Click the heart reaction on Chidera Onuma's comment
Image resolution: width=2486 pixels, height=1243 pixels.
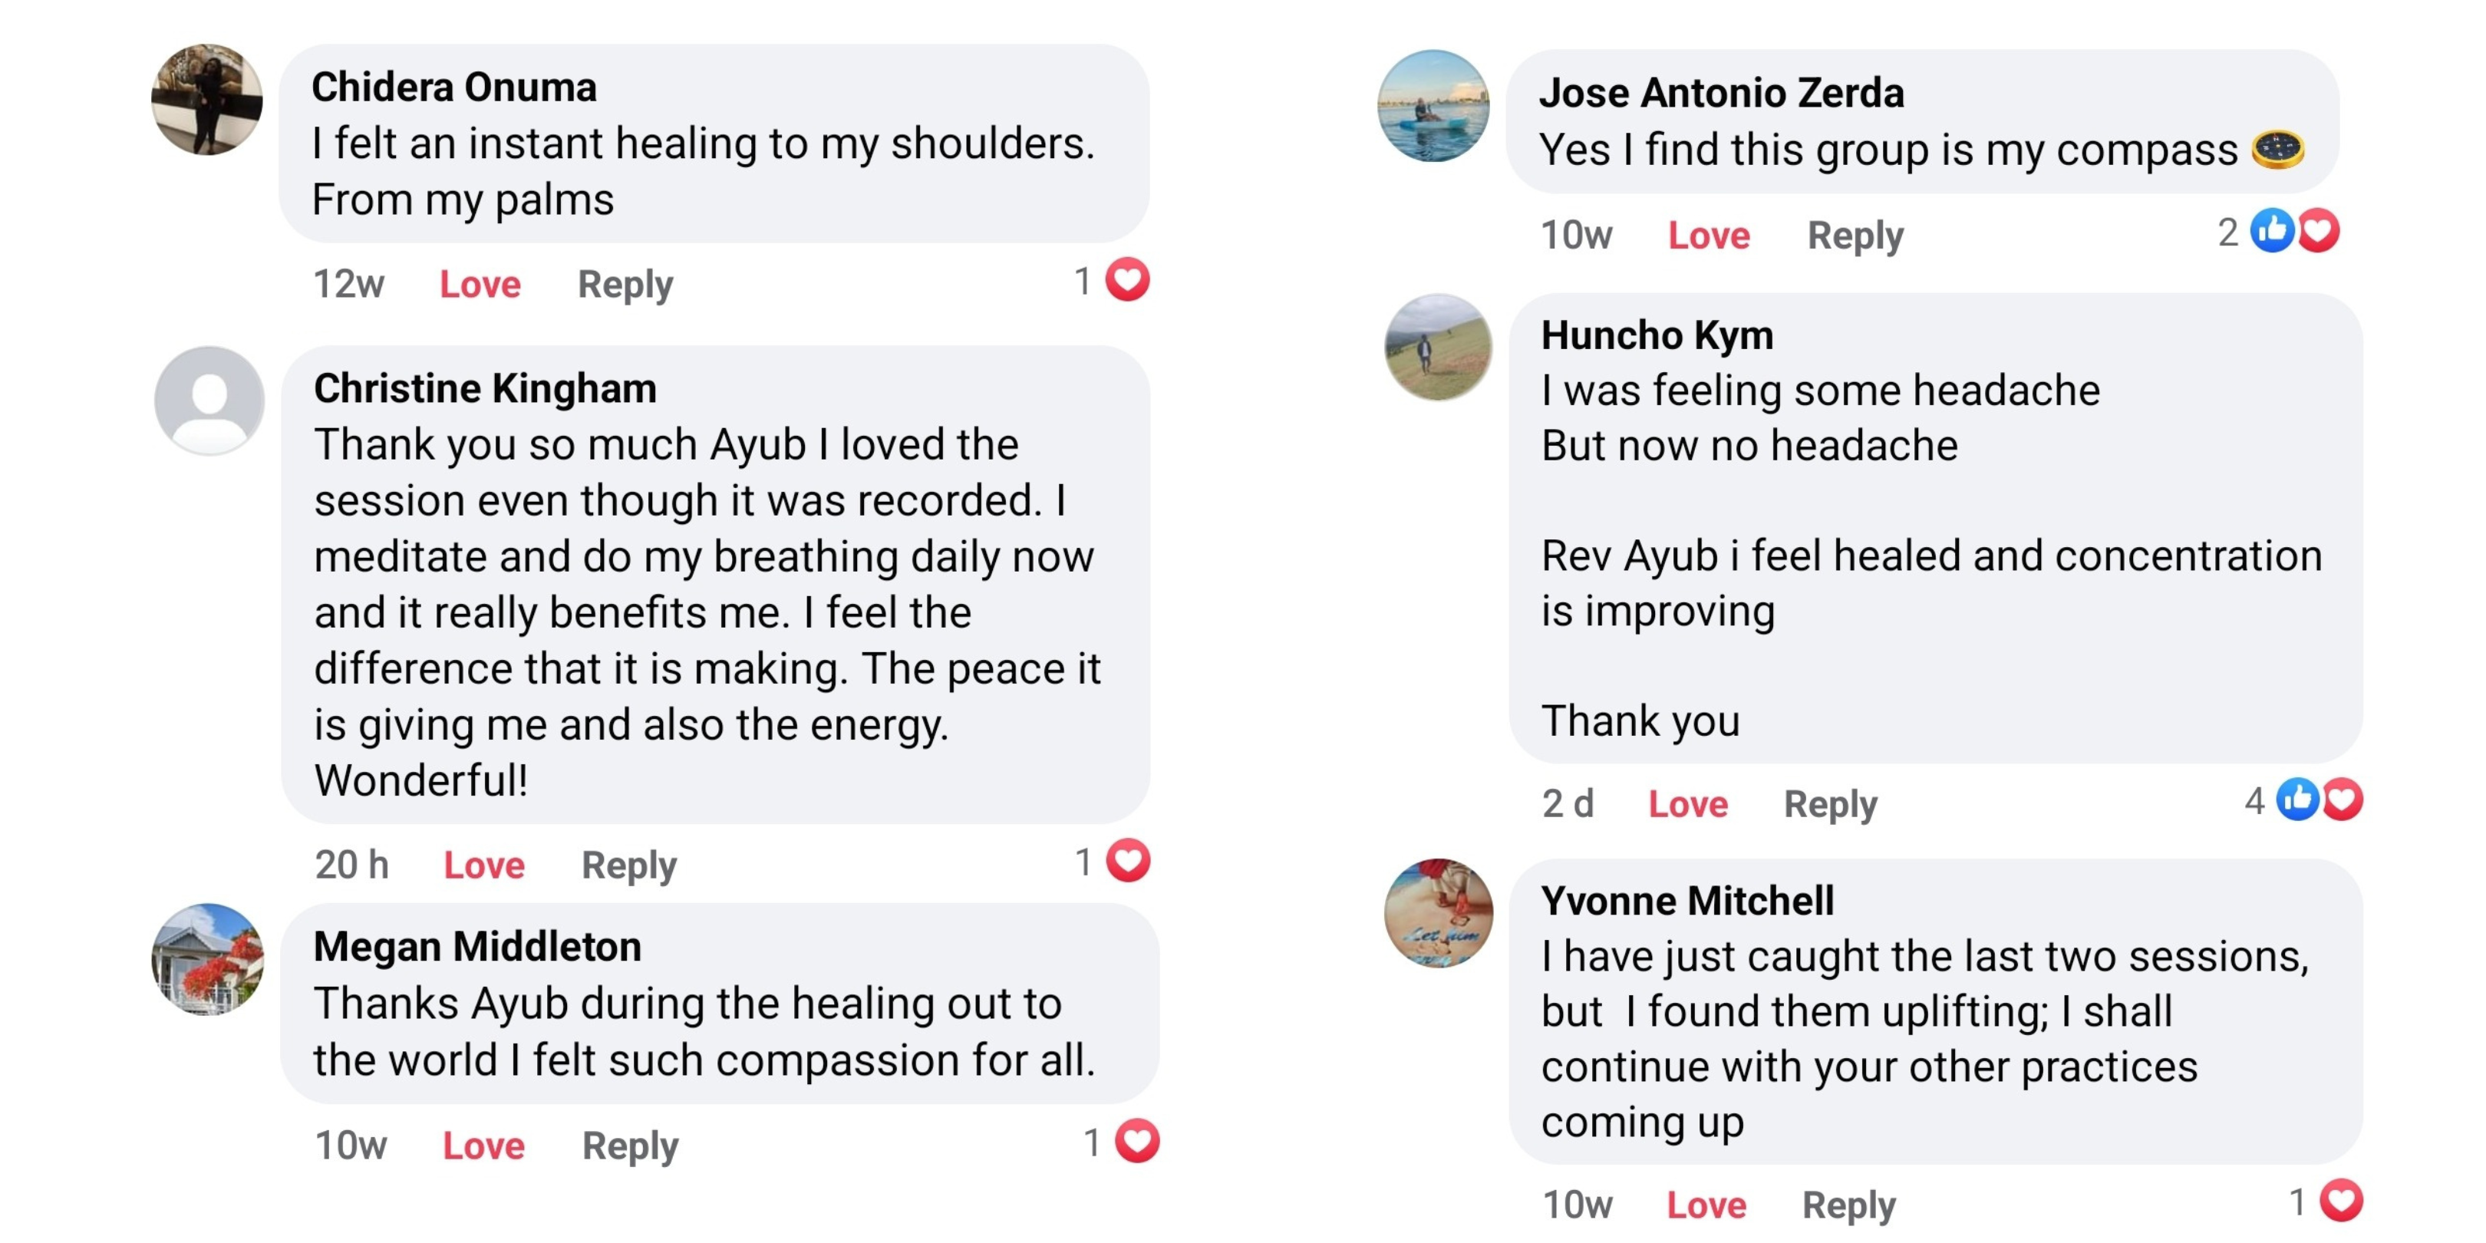click(1127, 281)
